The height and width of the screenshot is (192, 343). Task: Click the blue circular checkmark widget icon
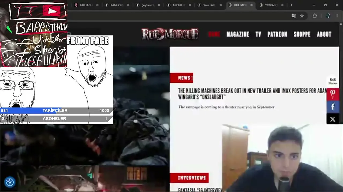10,182
